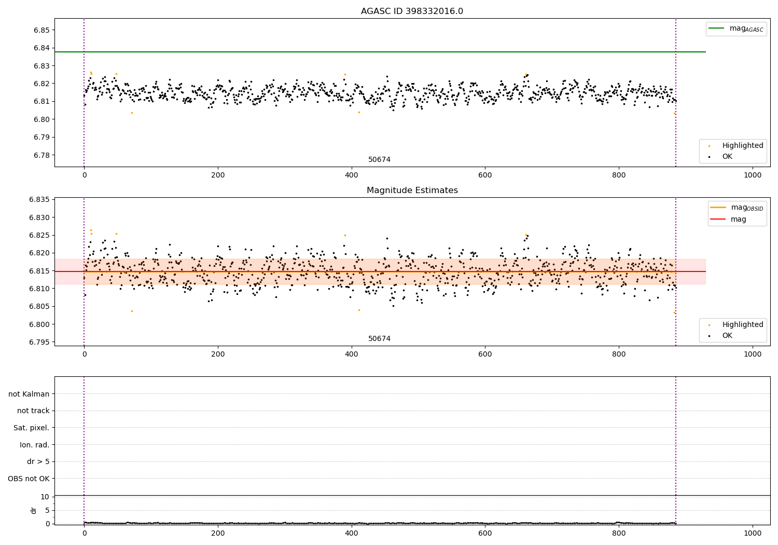The height and width of the screenshot is (545, 778).
Task: Click the 6.825 tick label on middle plot
Action: coord(38,235)
